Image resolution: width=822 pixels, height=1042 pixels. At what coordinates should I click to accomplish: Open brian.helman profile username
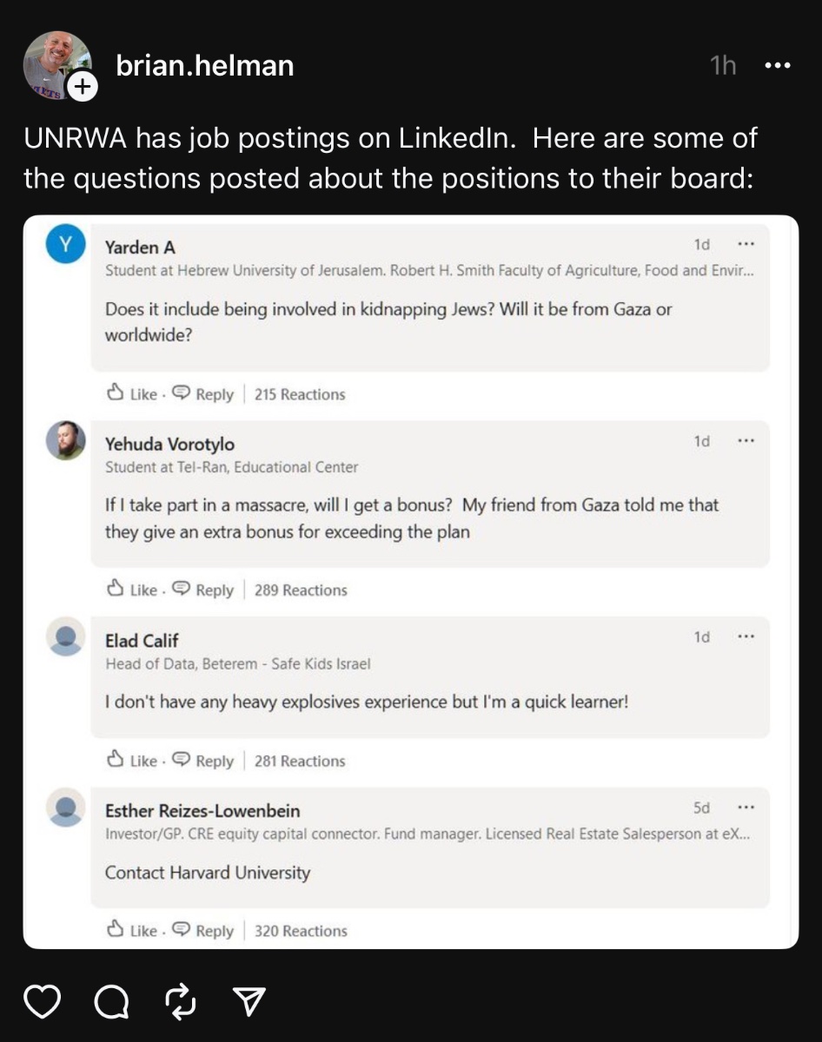205,65
